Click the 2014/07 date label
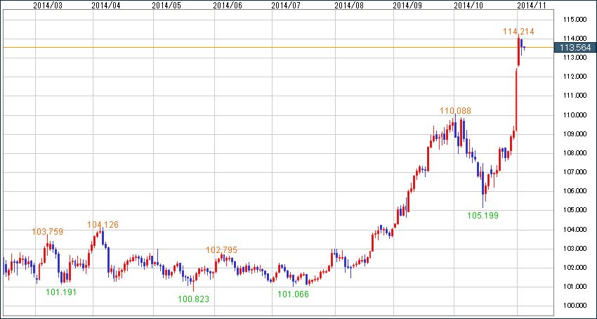This screenshot has height=319, width=597. [286, 6]
